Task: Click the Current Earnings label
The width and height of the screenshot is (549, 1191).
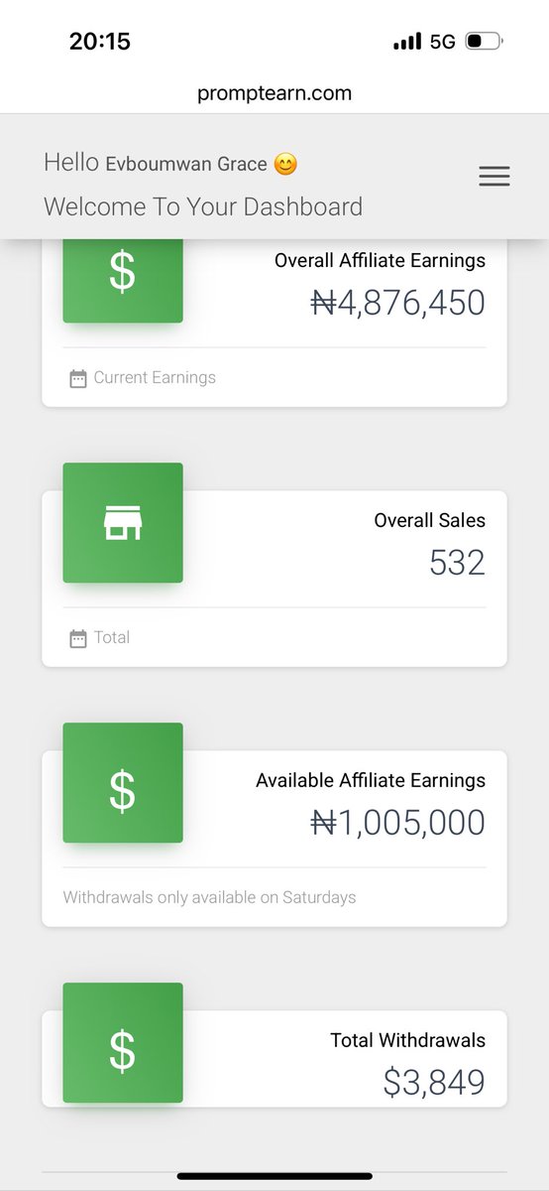Action: [x=155, y=378]
